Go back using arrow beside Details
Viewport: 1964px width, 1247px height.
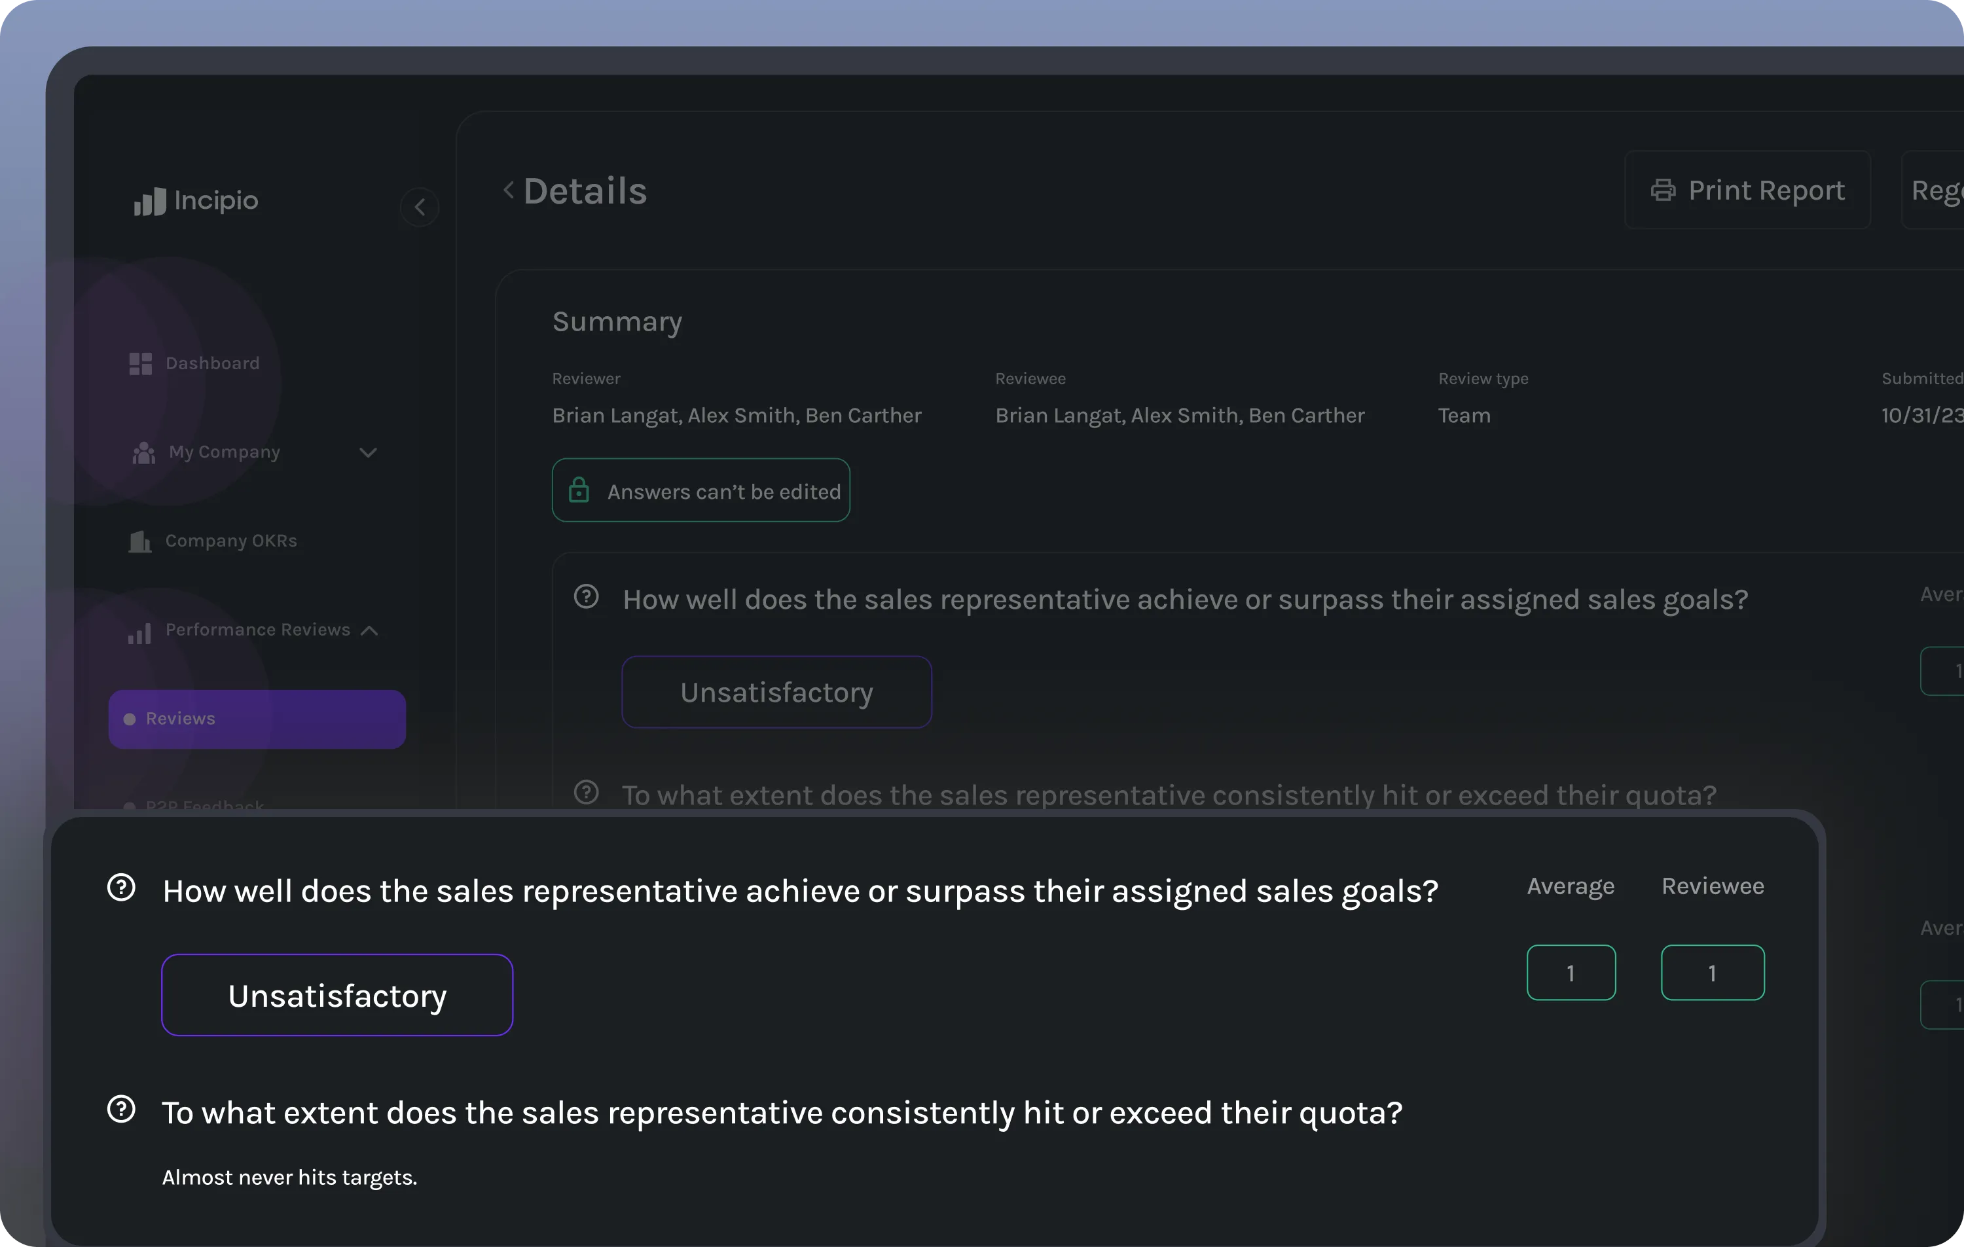pyautogui.click(x=508, y=190)
